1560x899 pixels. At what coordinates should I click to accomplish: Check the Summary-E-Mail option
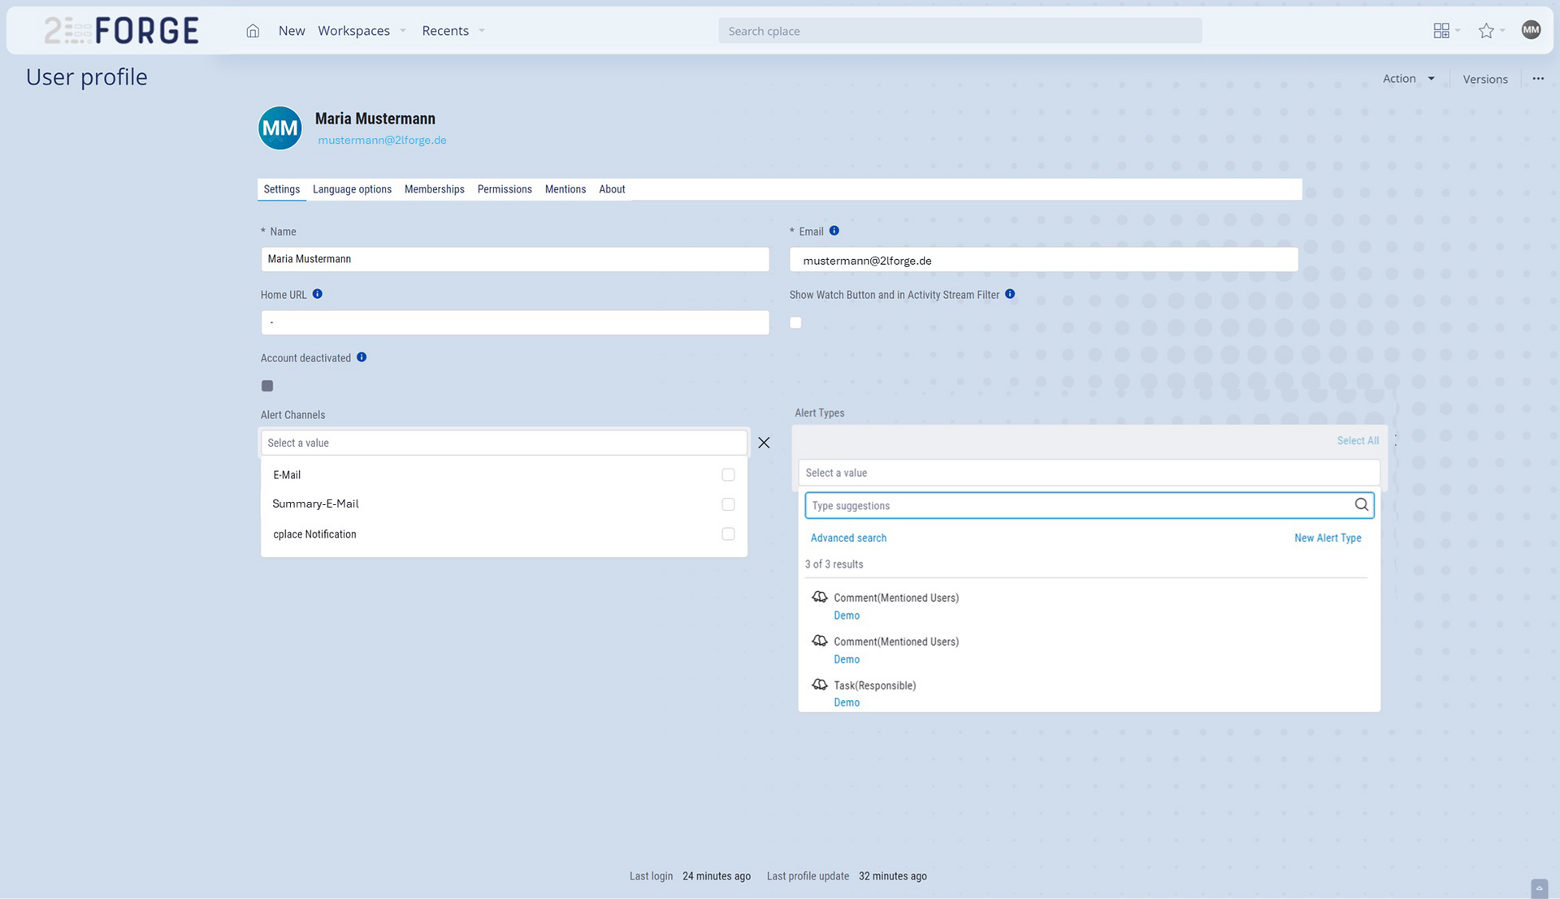tap(728, 504)
